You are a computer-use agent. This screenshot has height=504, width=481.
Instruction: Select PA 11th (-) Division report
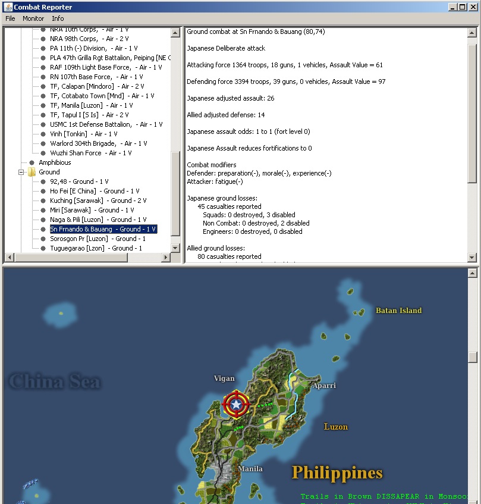(94, 48)
